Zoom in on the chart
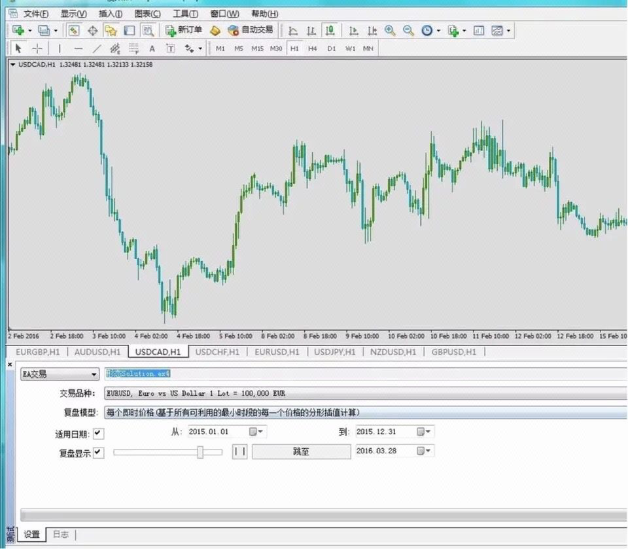The image size is (628, 549). [390, 30]
